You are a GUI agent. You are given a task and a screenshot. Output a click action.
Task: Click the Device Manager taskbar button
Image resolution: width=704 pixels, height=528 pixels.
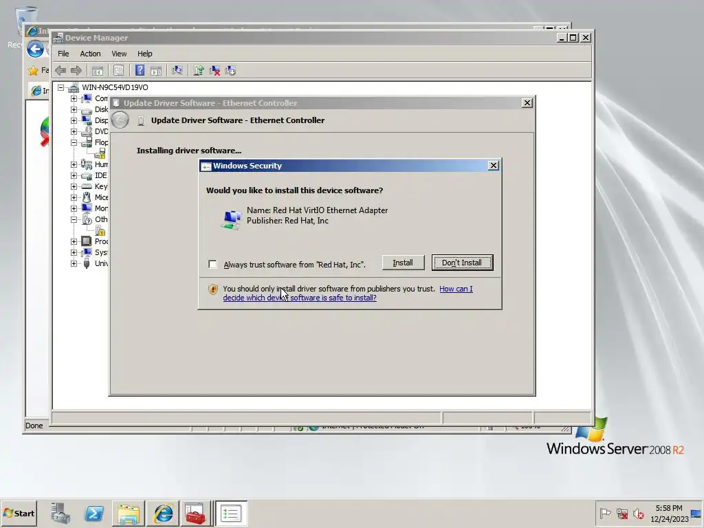(x=231, y=513)
